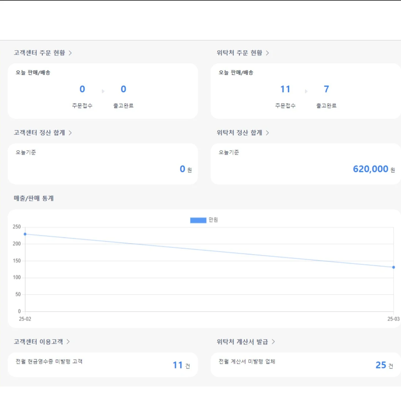Click 전월 계산서 미발행 업체 count 25
401x401 pixels.
coord(381,365)
